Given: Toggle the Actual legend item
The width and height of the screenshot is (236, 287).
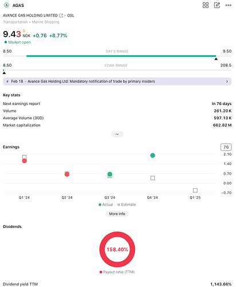Looking at the screenshot, I should coord(106,204).
